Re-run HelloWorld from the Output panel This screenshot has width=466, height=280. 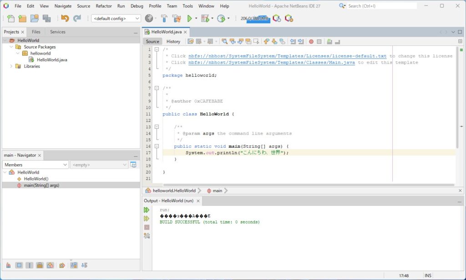coord(147,210)
